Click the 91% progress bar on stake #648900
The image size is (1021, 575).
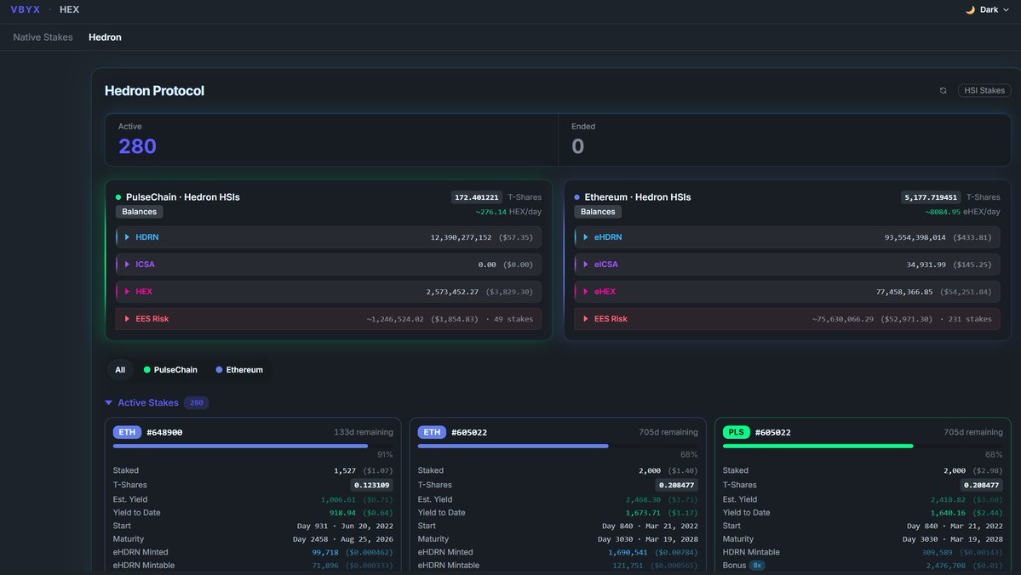tap(238, 445)
